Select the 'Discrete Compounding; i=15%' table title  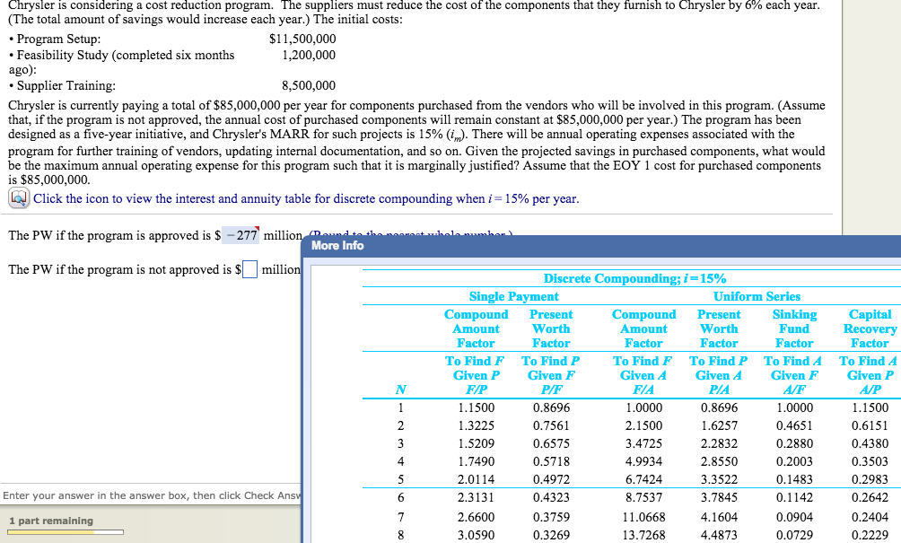coord(634,279)
